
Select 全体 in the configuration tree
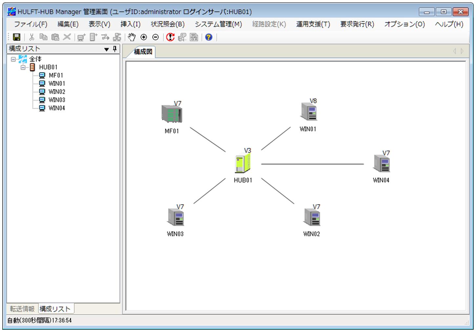coord(35,59)
